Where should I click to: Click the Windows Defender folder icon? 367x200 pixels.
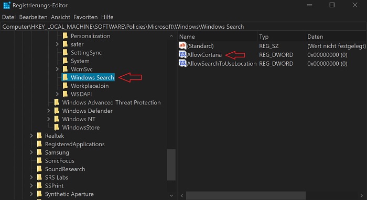pos(57,111)
